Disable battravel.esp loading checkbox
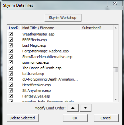Image resolution: width=124 pixels, height=125 pixels. click(x=11, y=74)
